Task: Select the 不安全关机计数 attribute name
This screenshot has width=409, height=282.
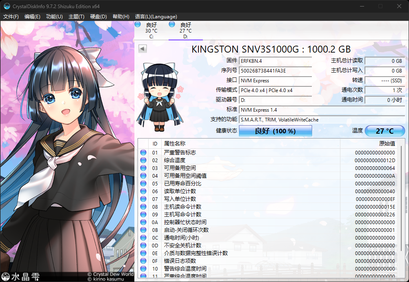Action: (182, 246)
